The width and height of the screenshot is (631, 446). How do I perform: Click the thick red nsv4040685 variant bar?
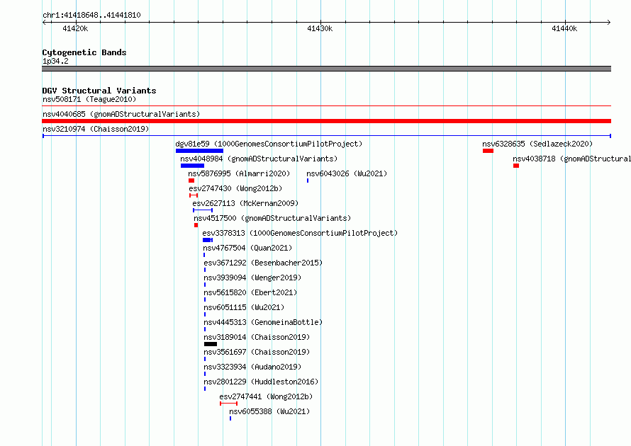326,121
